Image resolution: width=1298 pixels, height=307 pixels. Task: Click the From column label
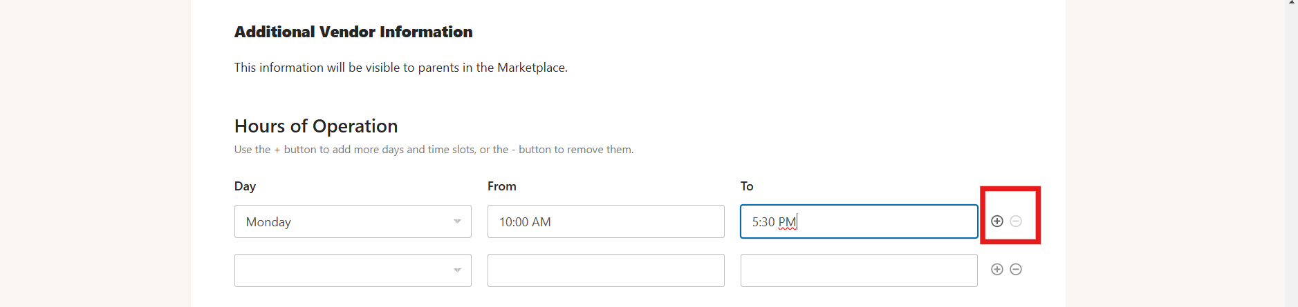(502, 186)
